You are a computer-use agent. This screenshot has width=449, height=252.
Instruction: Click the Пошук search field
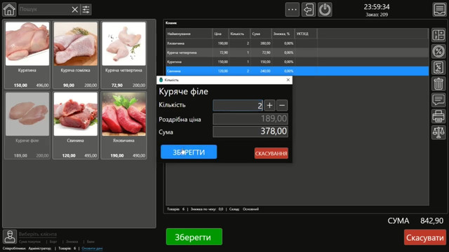point(44,9)
